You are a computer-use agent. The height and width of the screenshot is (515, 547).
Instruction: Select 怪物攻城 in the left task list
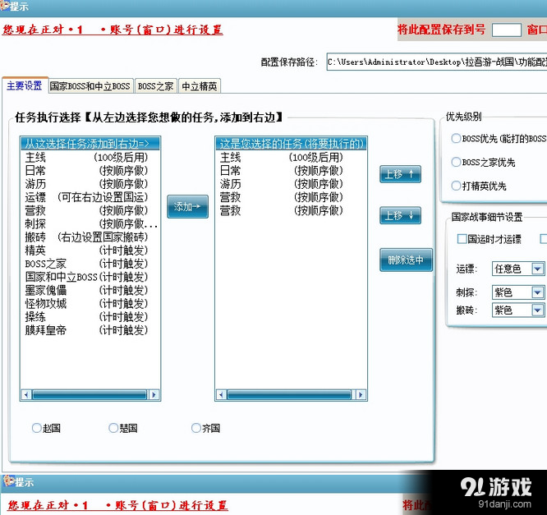90,303
